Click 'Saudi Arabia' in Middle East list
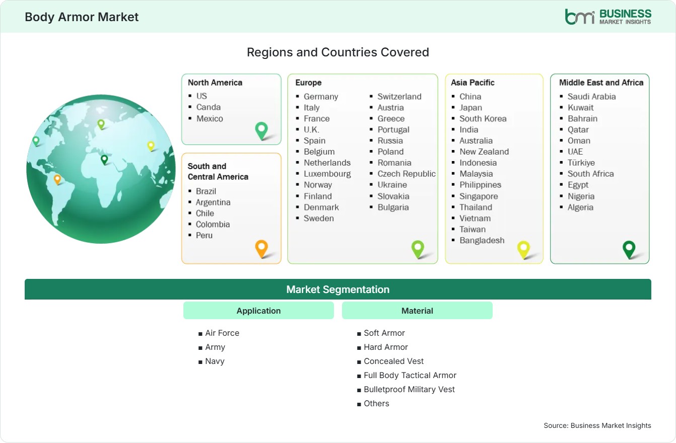The image size is (676, 443). (x=592, y=96)
